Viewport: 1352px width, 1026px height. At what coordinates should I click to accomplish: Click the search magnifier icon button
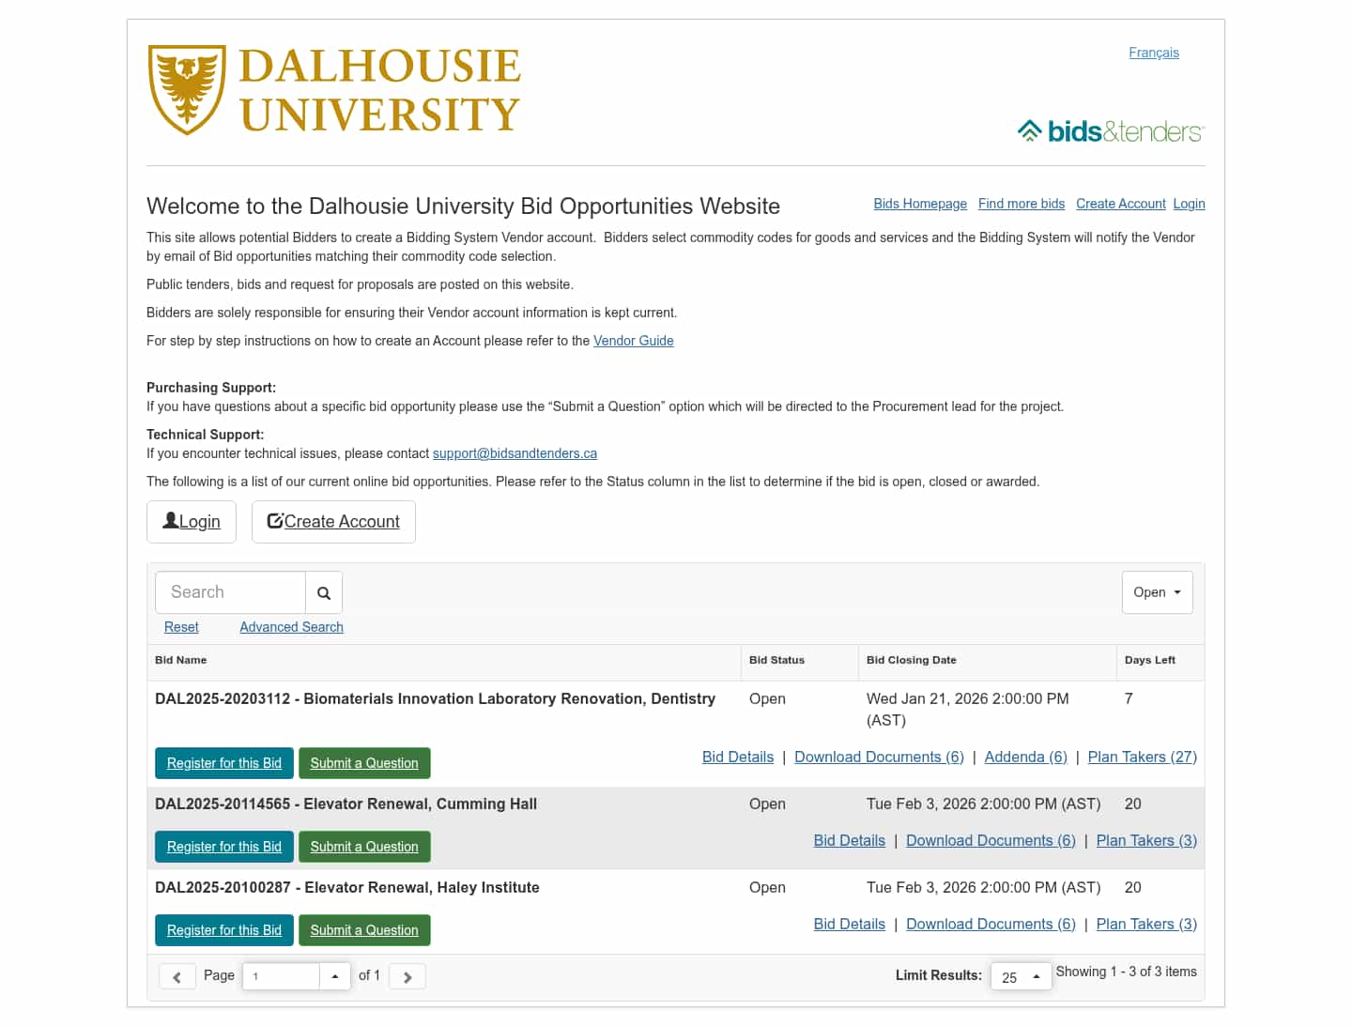click(324, 593)
